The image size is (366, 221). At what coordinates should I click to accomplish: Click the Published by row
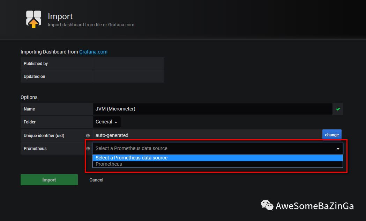92,64
